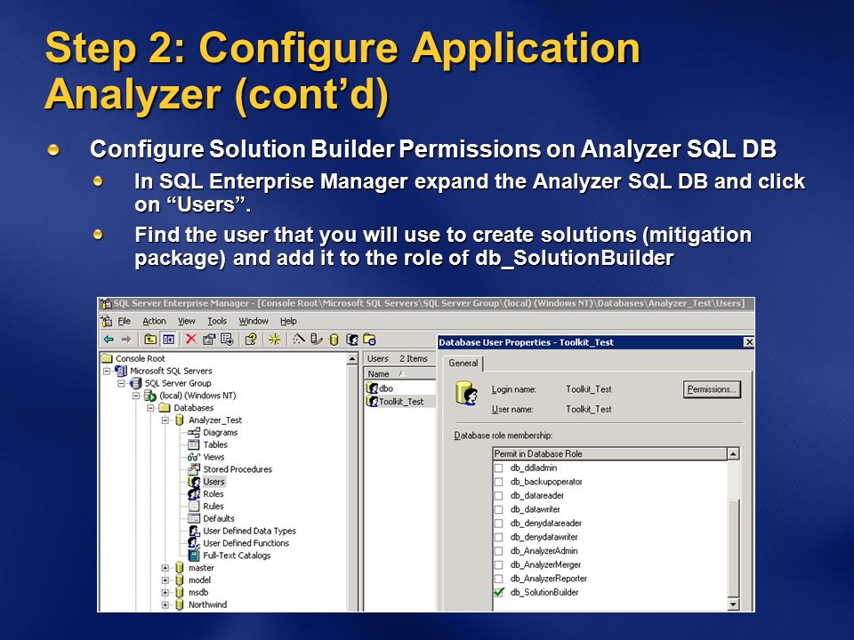Image resolution: width=854 pixels, height=640 pixels.
Task: Run the Wizard wand toolbar icon
Action: (x=298, y=340)
